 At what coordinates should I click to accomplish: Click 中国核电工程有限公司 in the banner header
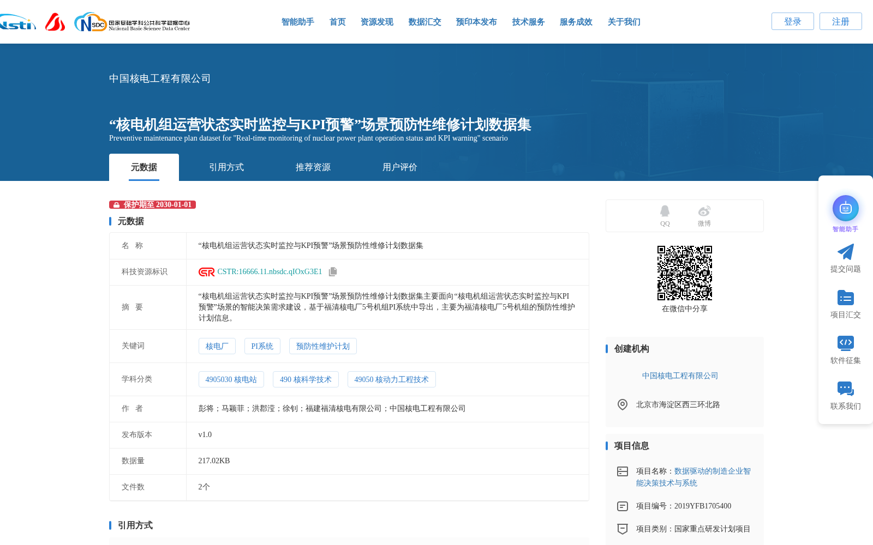160,78
